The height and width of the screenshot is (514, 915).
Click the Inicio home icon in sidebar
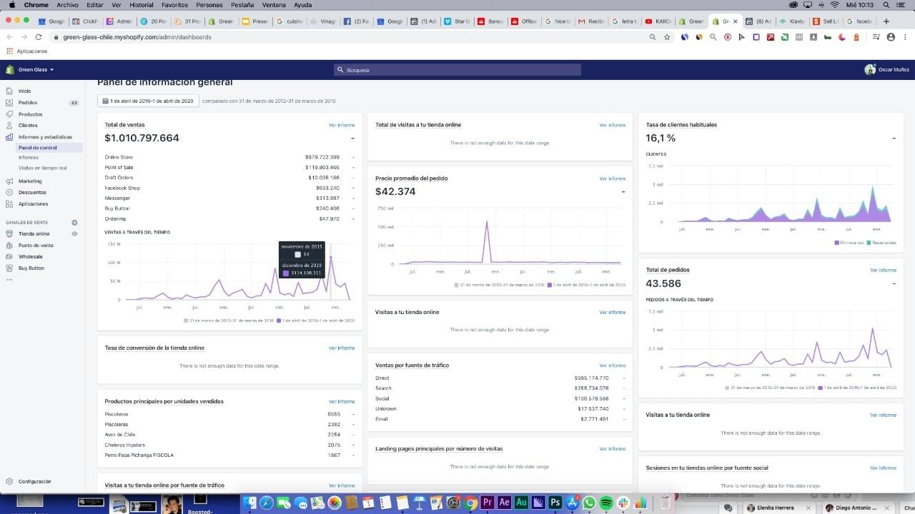[9, 91]
